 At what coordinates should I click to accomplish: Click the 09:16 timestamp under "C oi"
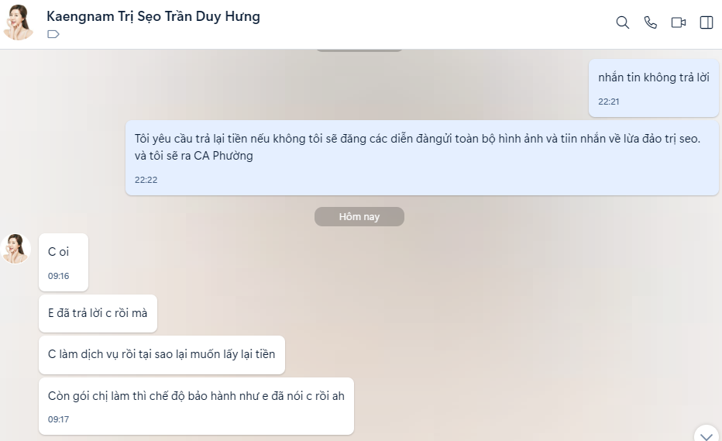point(58,276)
